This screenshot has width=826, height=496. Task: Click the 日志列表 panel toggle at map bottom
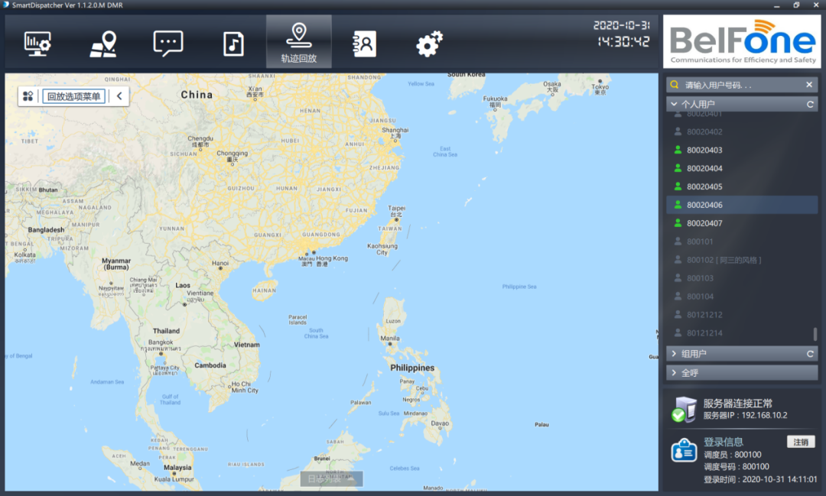click(331, 478)
